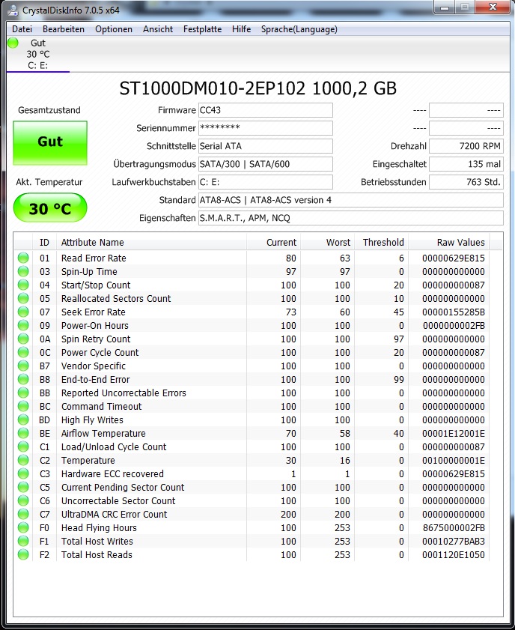Click the Threshold column header
This screenshot has width=515, height=630.
[381, 242]
